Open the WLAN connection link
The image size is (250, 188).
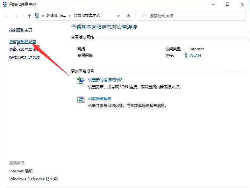tap(195, 55)
